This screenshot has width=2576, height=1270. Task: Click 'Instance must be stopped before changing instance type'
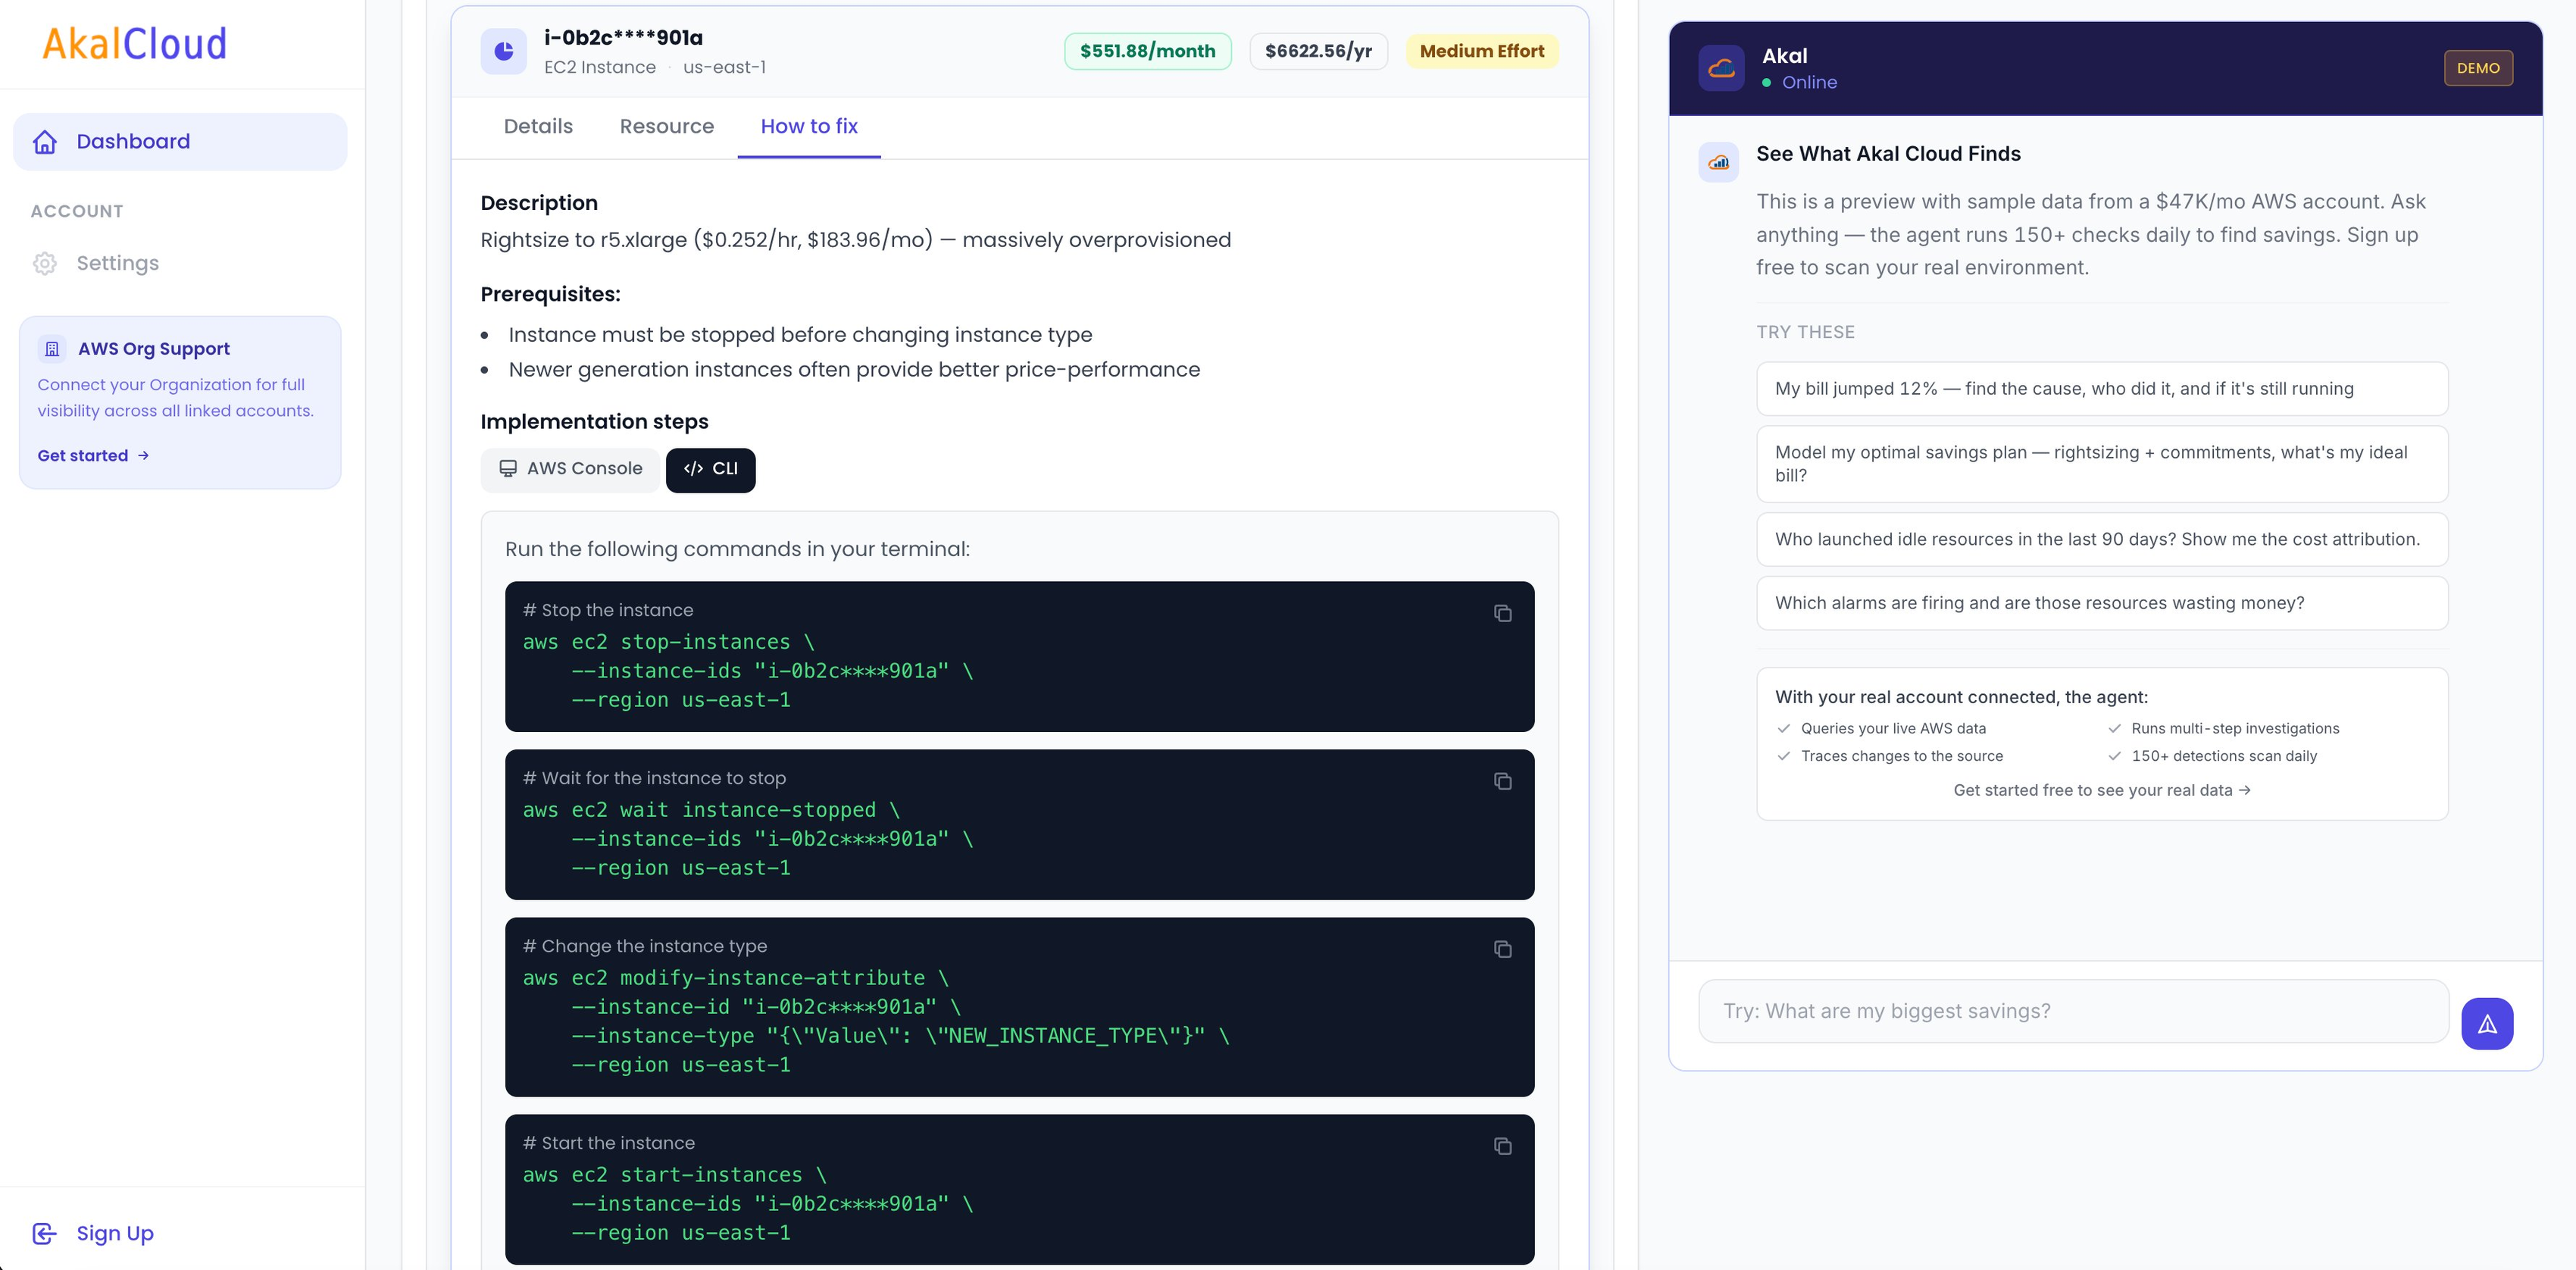[800, 335]
